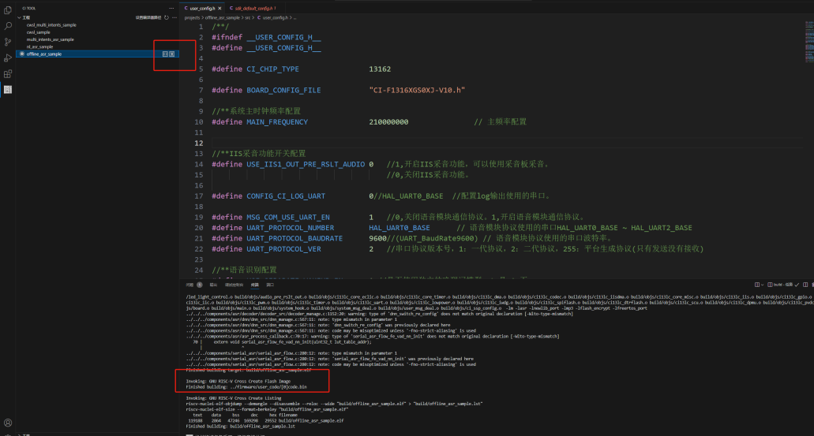Select multi_intents_asr_sample project

click(50, 39)
